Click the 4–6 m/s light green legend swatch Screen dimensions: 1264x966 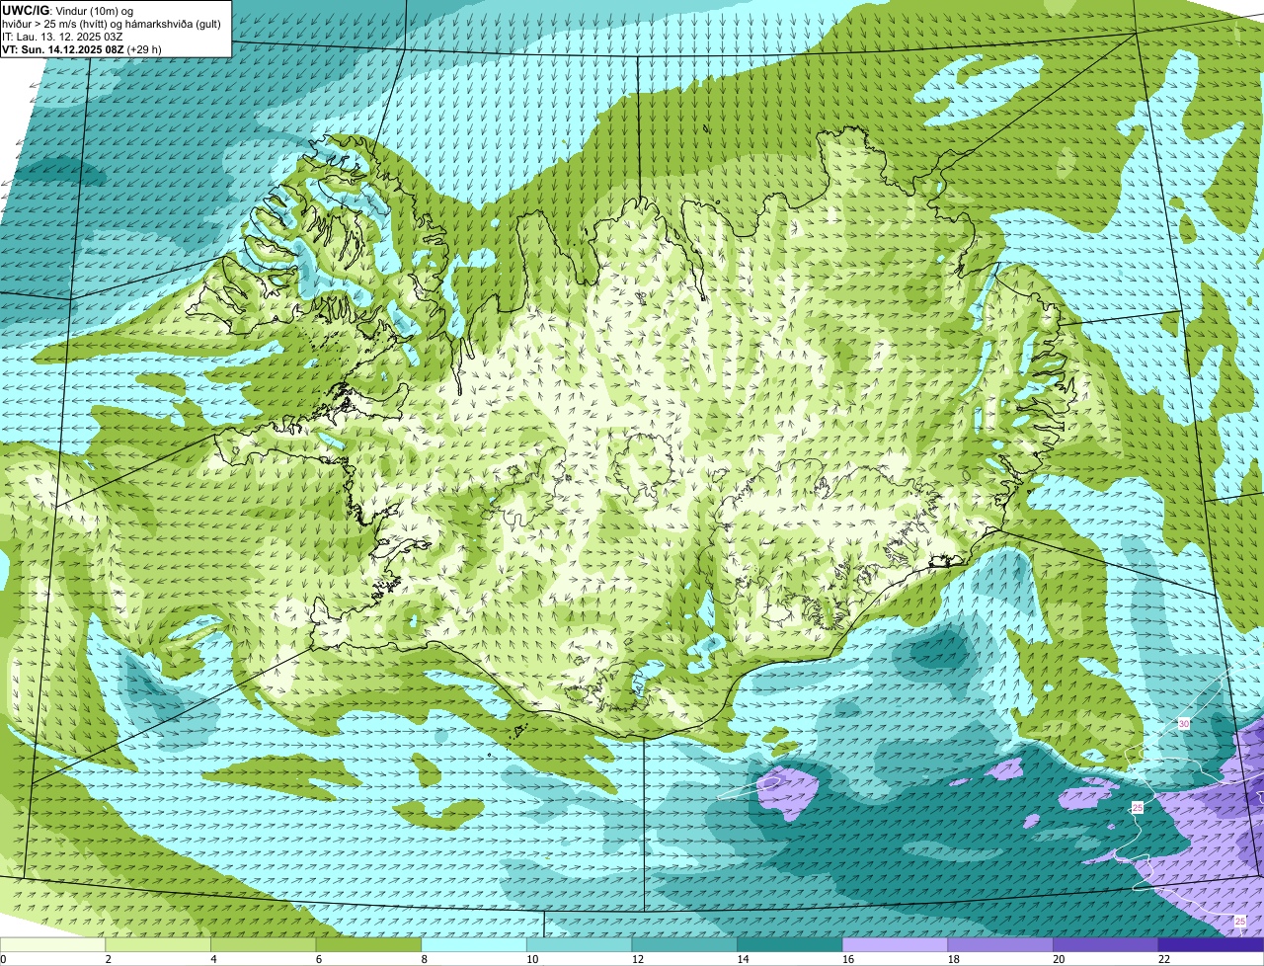[263, 944]
